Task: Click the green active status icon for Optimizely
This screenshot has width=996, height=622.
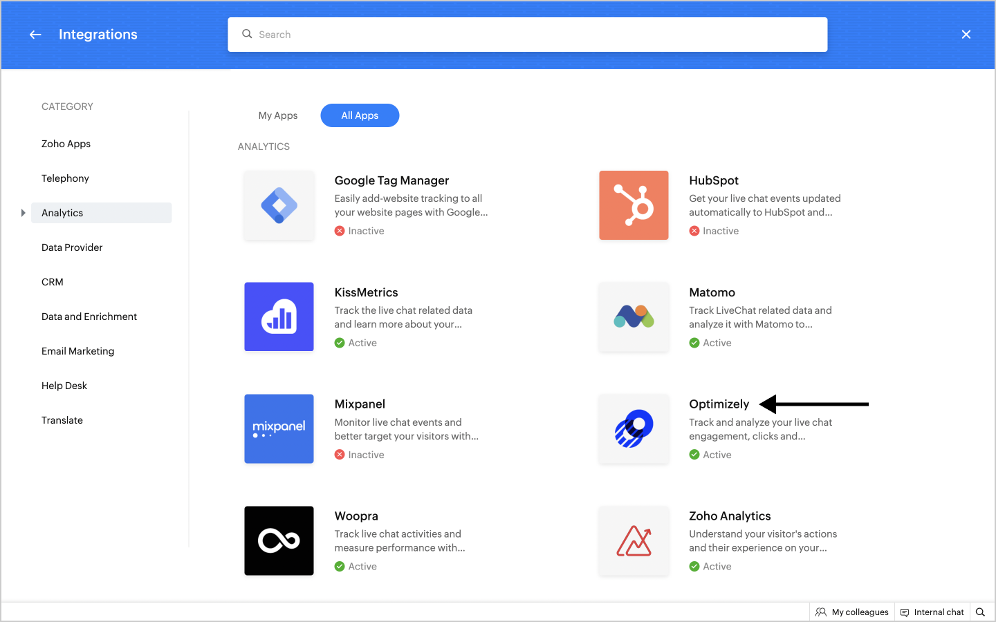Action: pyautogui.click(x=694, y=455)
